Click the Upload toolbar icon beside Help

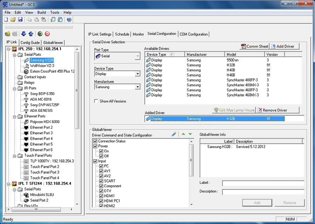pos(60,20)
